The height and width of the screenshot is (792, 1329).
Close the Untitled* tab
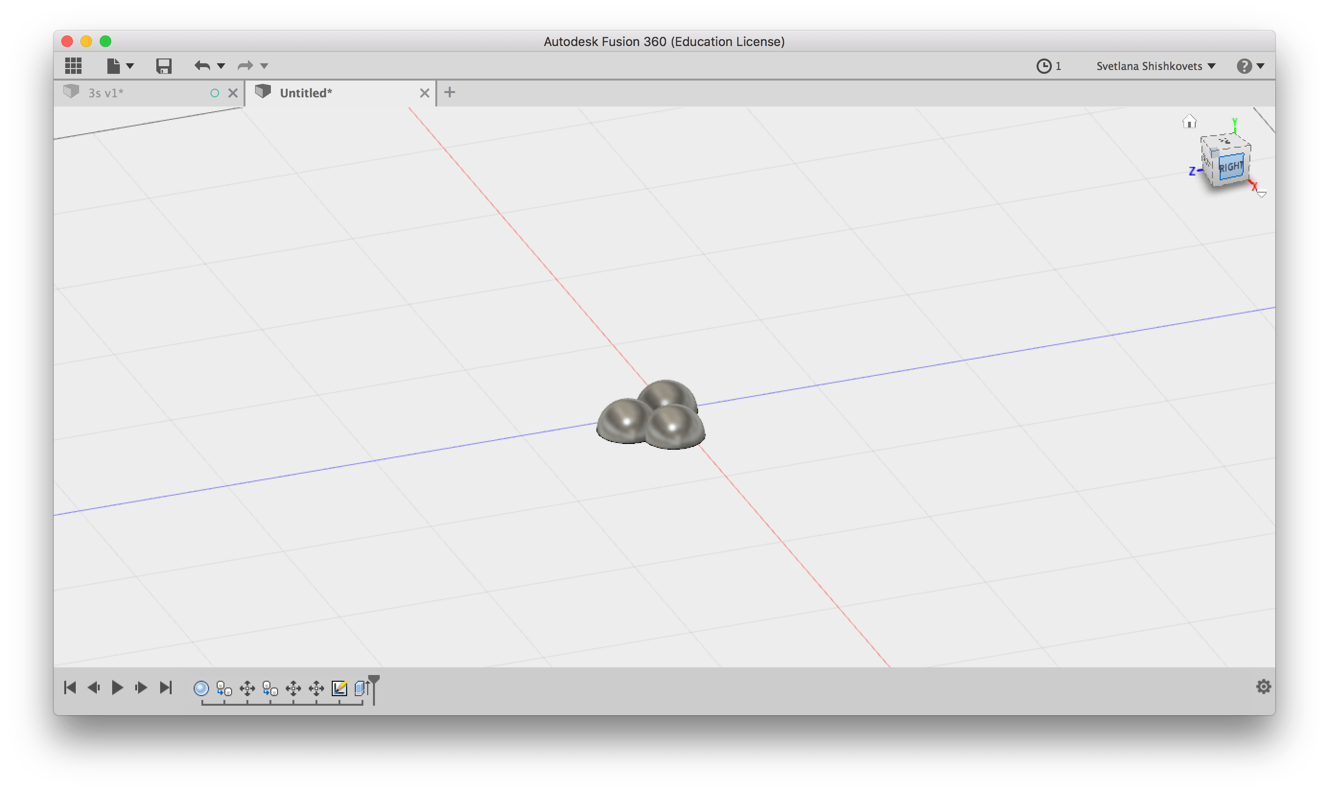tap(424, 93)
